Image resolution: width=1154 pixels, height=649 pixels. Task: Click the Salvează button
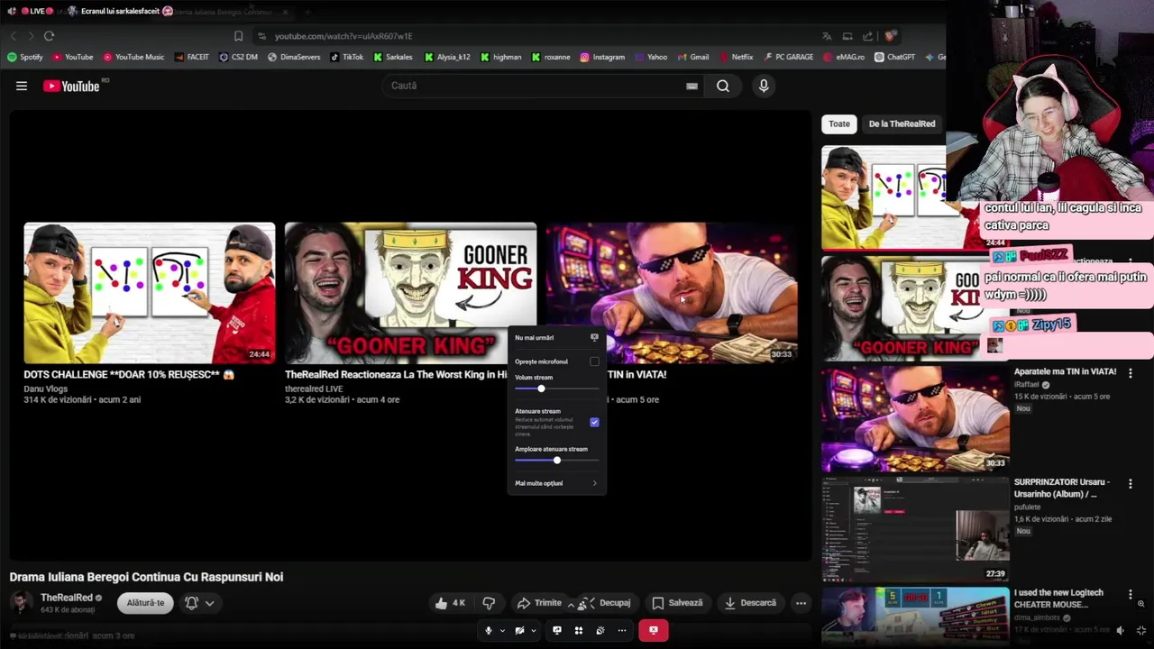(677, 603)
